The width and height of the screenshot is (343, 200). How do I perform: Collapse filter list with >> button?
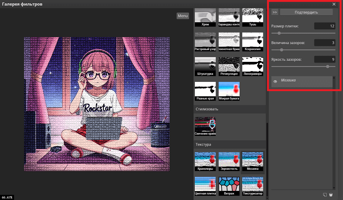(275, 12)
